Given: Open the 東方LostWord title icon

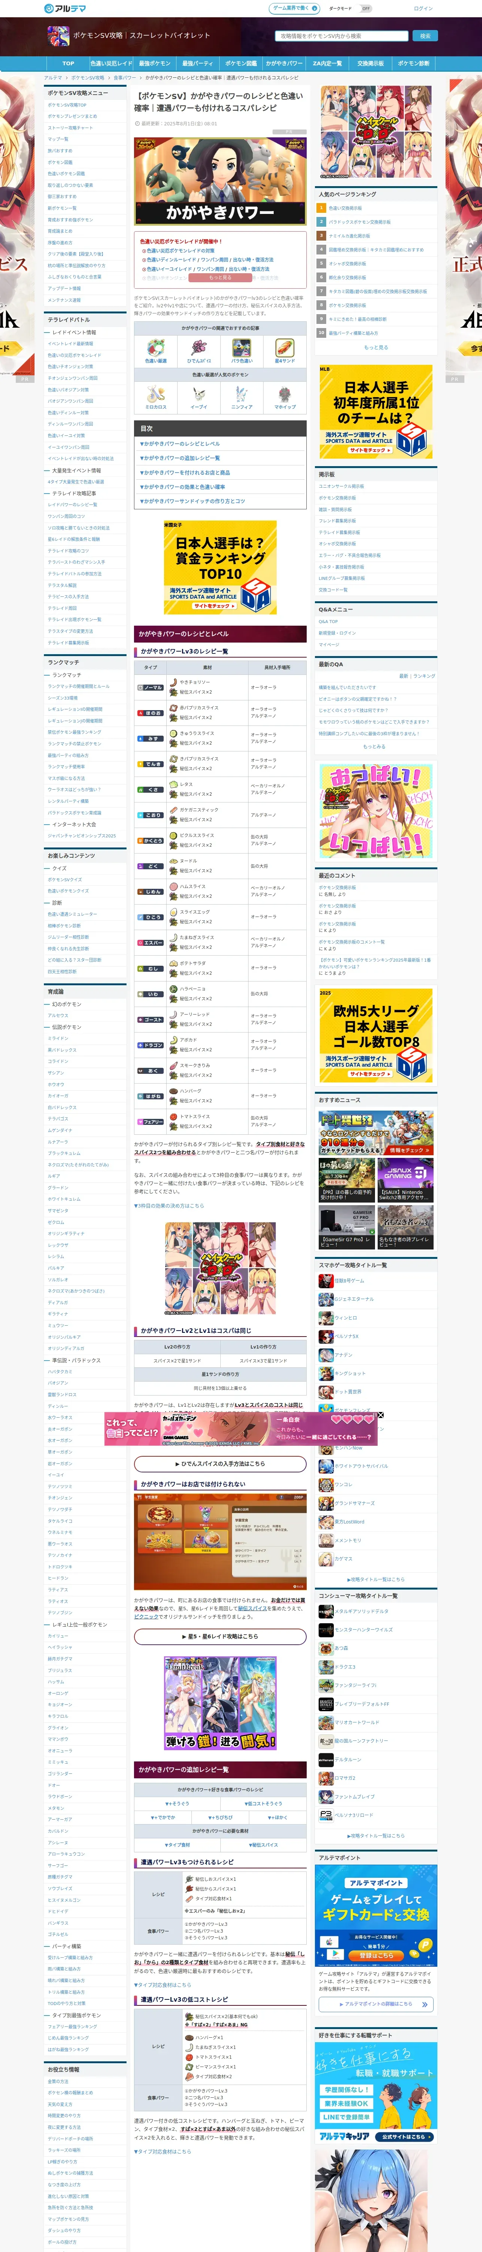Looking at the screenshot, I should click(x=325, y=1522).
